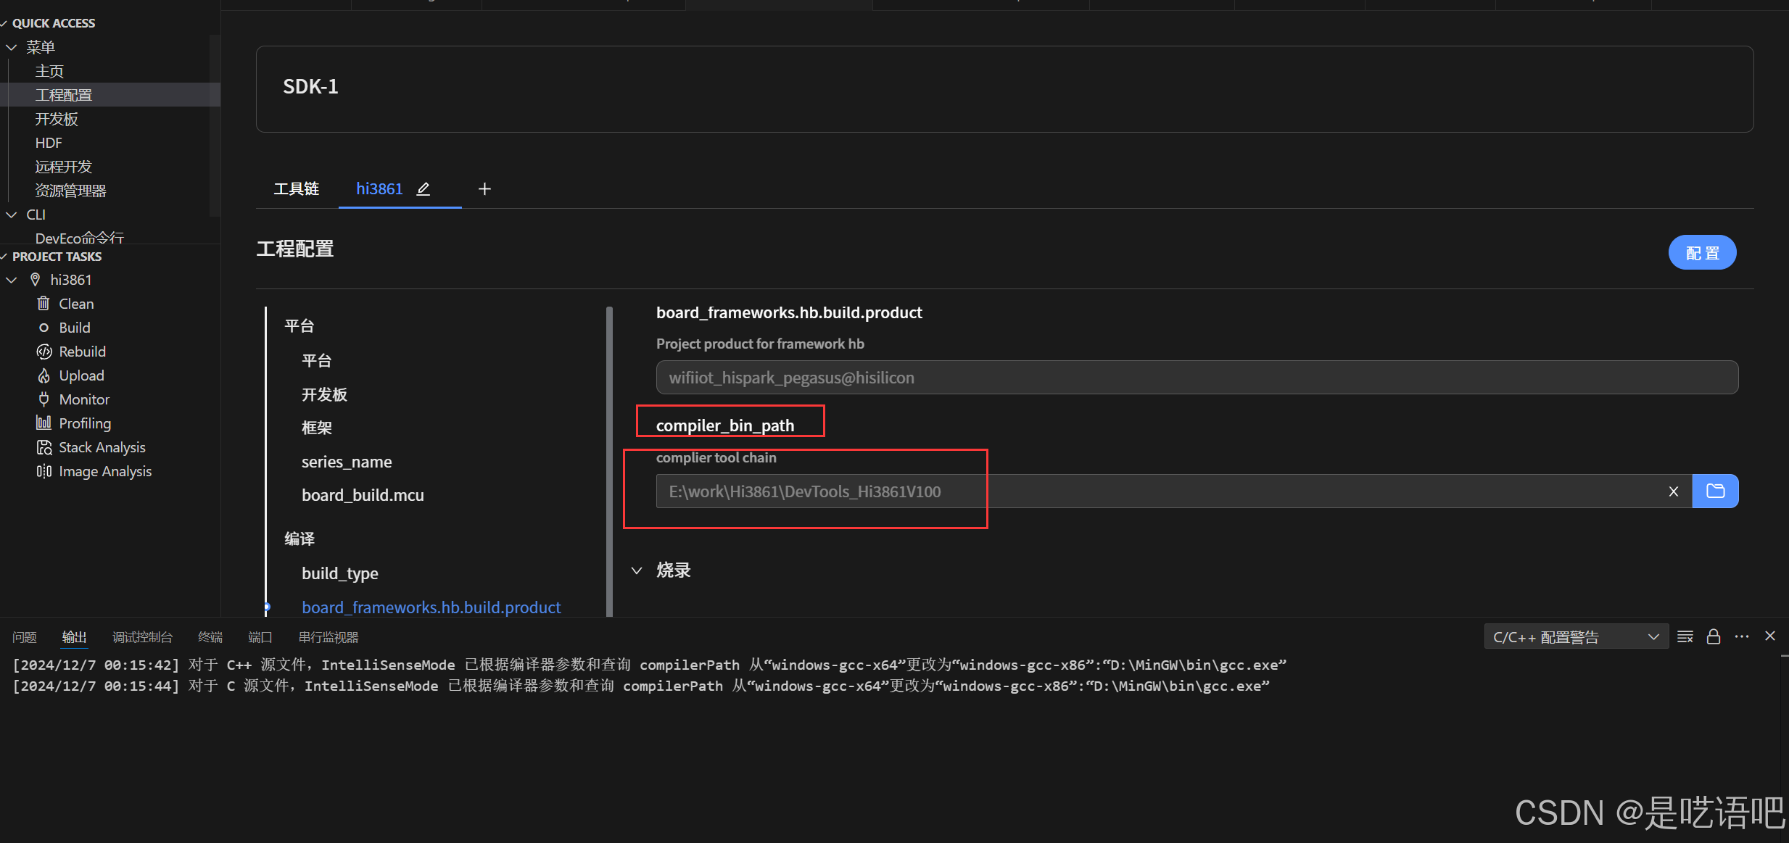The image size is (1789, 843).
Task: Click the Upload flame icon
Action: [x=44, y=375]
